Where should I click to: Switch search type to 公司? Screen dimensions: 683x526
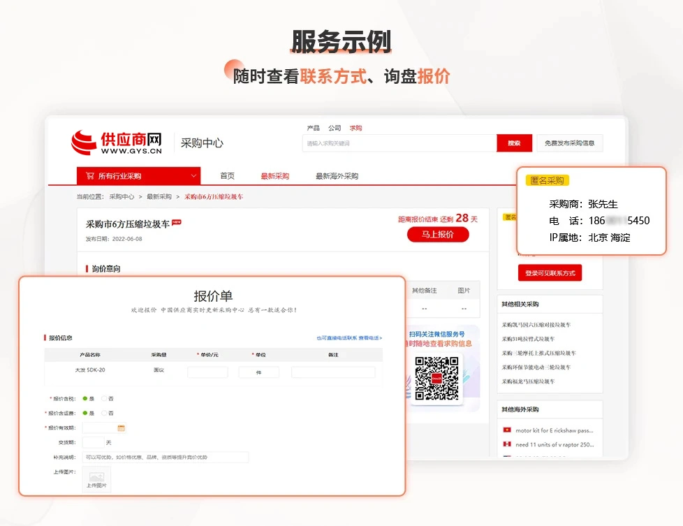[x=335, y=128]
